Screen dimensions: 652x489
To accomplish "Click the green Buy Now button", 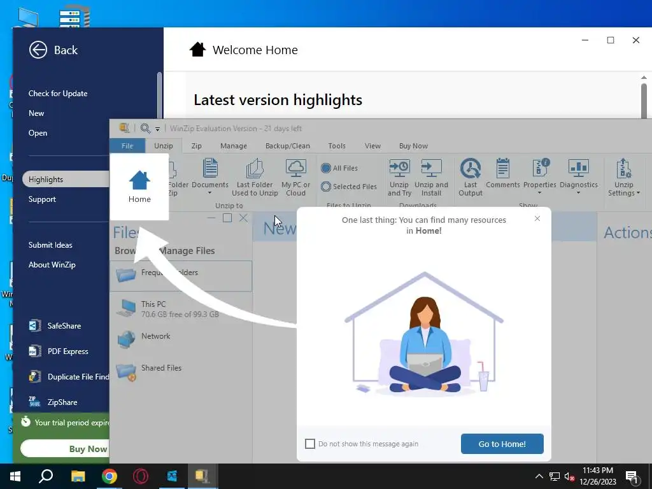I will [66, 449].
